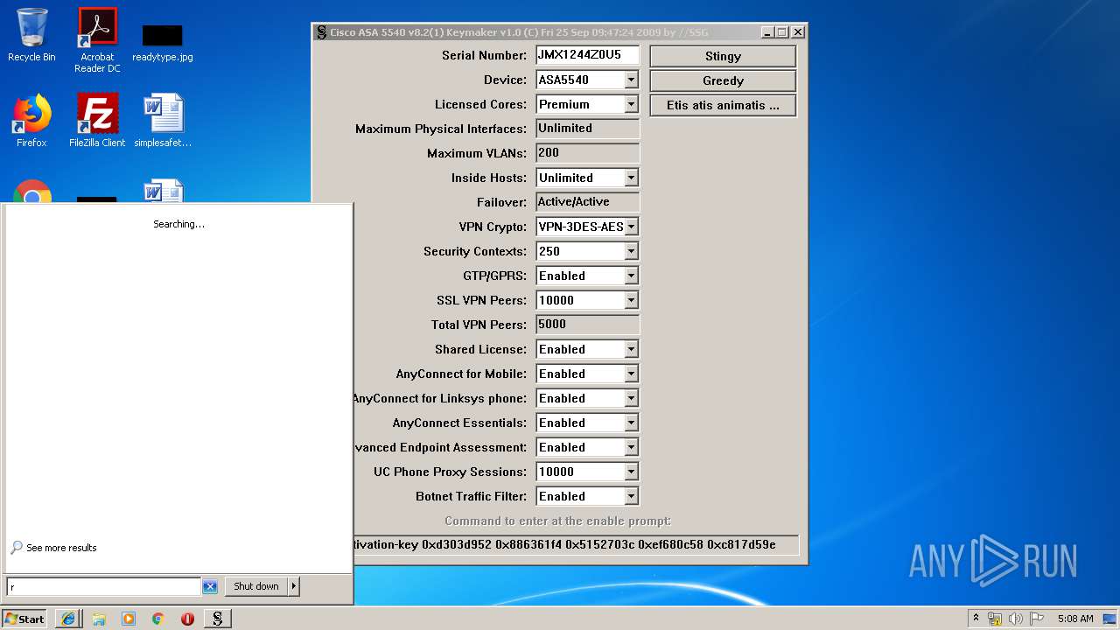1120x630 pixels.
Task: Open Chrome from the taskbar
Action: (x=158, y=619)
